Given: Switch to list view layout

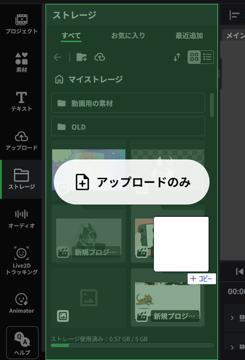Looking at the screenshot, I should (207, 57).
